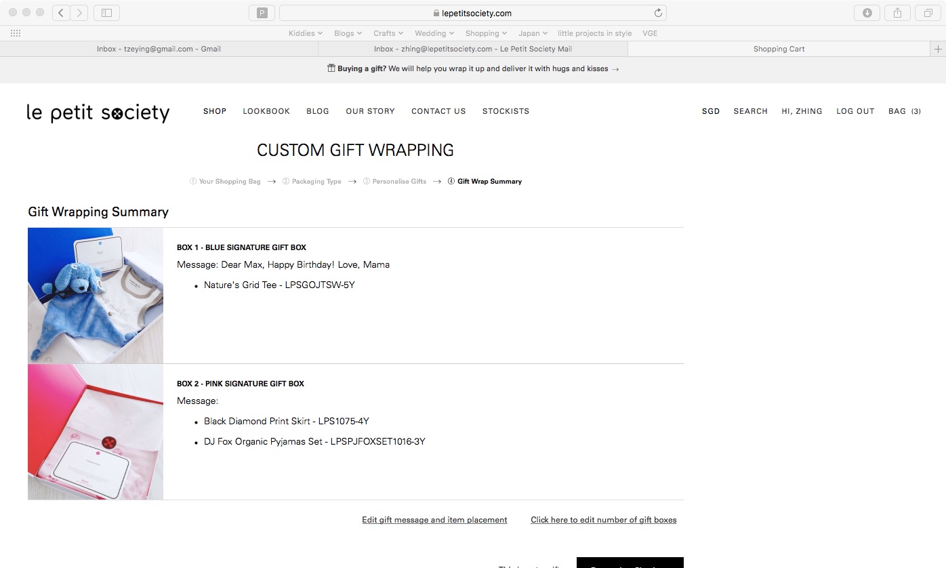This screenshot has width=946, height=568.
Task: Show all tabs overview
Action: 928,13
